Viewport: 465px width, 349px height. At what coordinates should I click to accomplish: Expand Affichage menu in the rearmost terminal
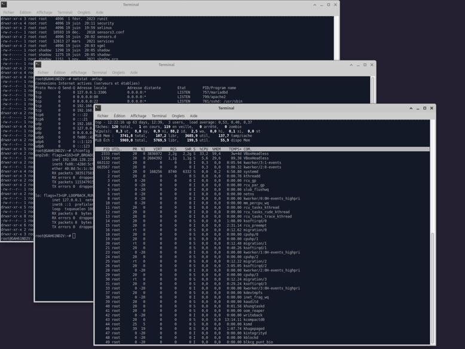[44, 12]
